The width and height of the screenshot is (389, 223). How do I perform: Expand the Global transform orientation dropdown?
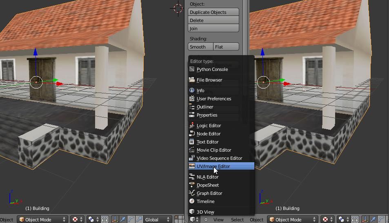(x=157, y=219)
